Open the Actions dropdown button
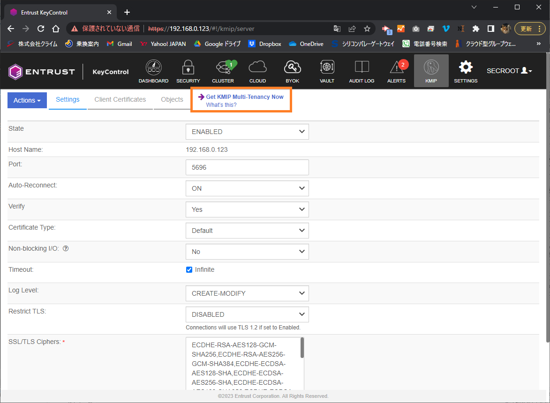 coord(27,100)
